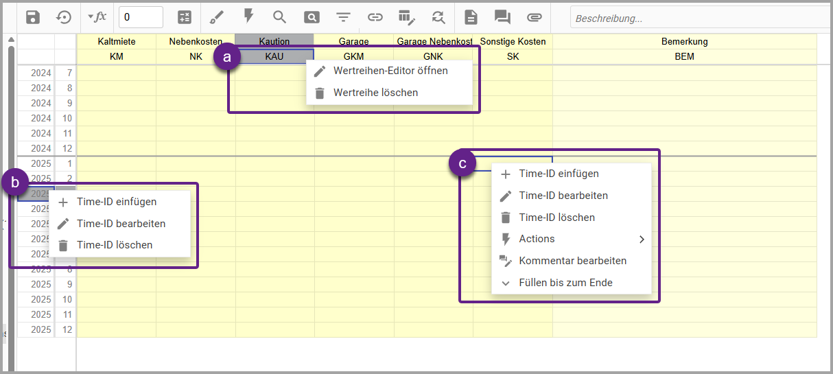The width and height of the screenshot is (833, 374).
Task: Click the refresh-search arrows icon
Action: 438,17
